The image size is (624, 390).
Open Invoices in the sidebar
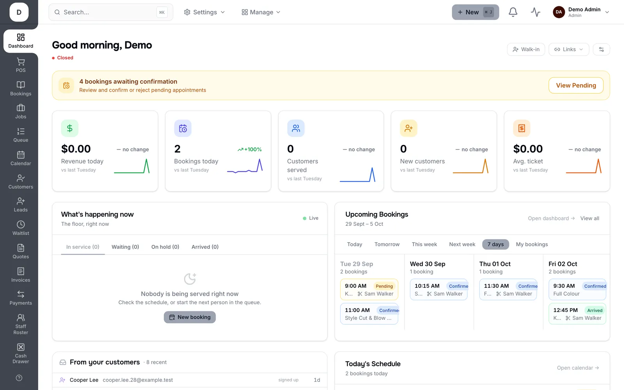click(x=21, y=275)
